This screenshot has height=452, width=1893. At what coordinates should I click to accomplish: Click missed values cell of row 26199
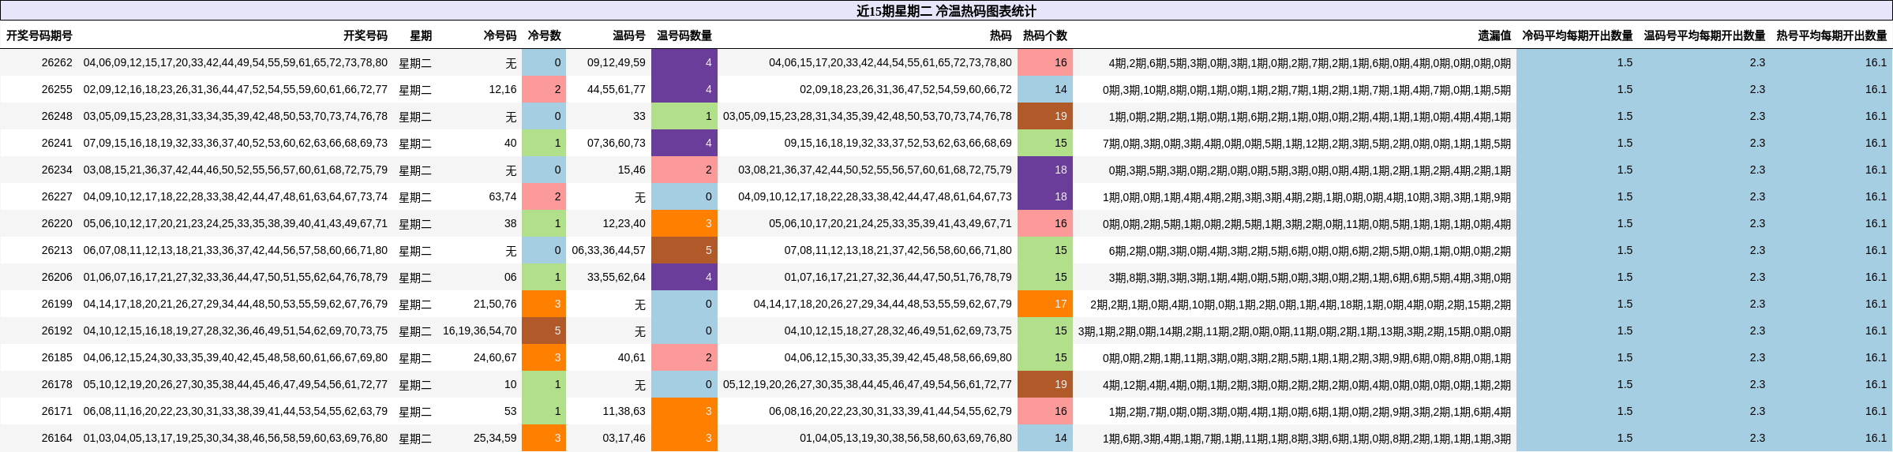pyautogui.click(x=1301, y=304)
